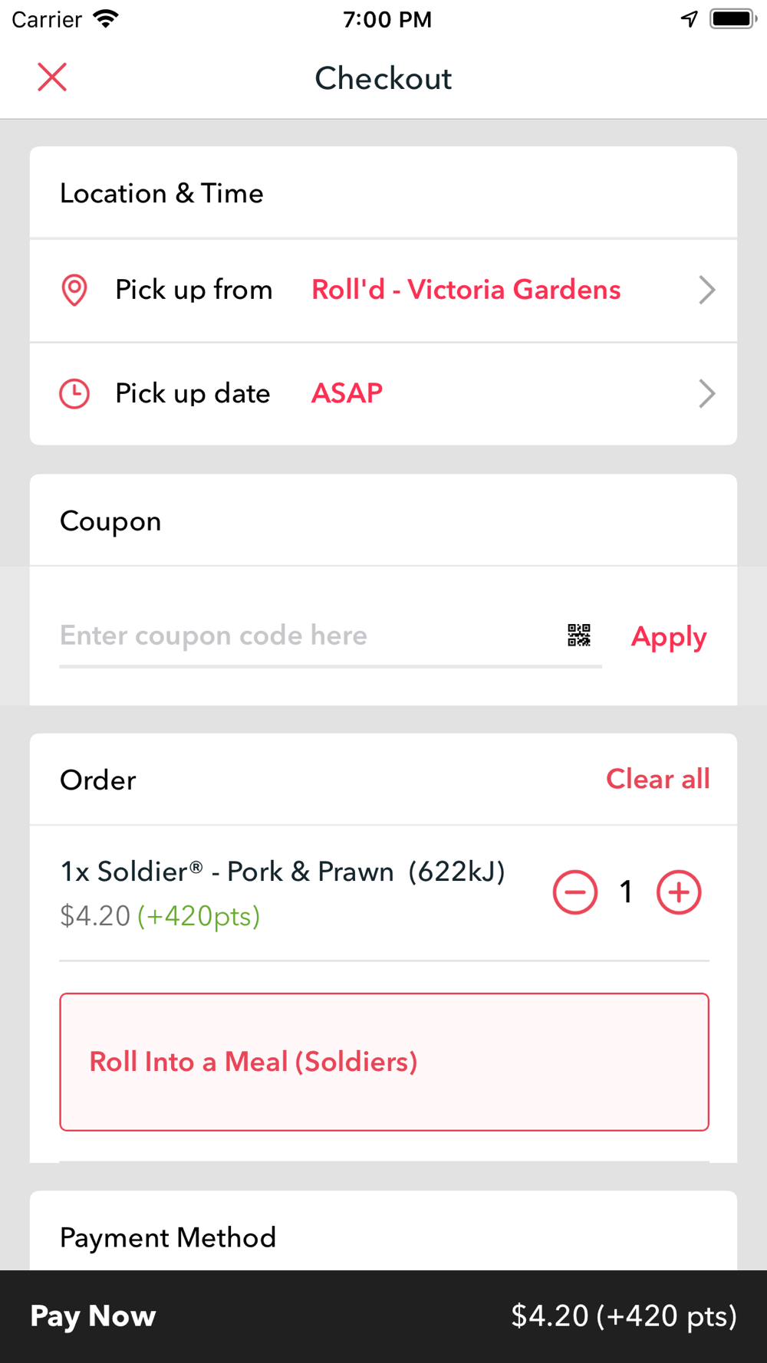Open the Soldier Pork & Prawn item
The width and height of the screenshot is (767, 1363).
tap(282, 872)
